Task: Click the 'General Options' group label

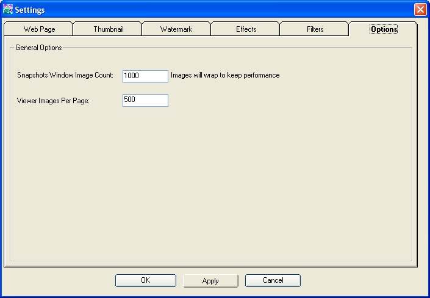Action: [38, 48]
